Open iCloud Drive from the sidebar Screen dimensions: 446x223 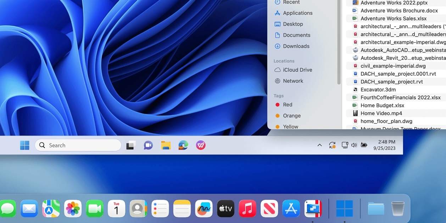pyautogui.click(x=298, y=70)
